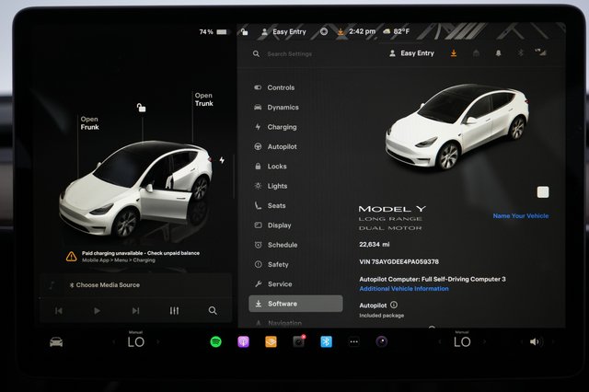Viewport: 589px width, 392px height.
Task: Toggle the door lock icon above car
Action: click(x=141, y=108)
